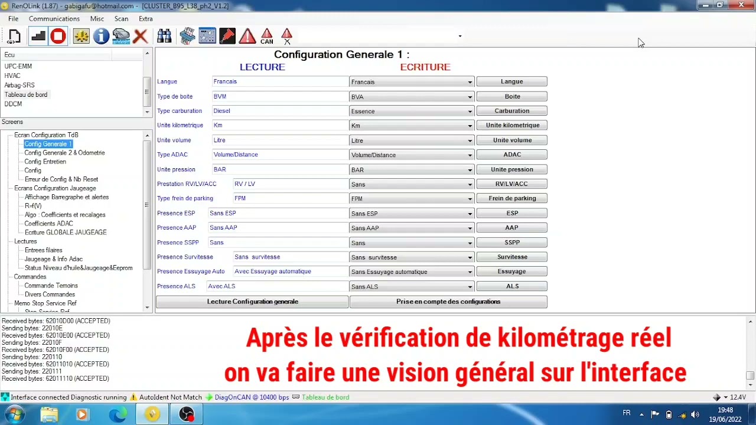Click the Screens tree vertical scrollbar
756x425 pixels.
point(147,221)
